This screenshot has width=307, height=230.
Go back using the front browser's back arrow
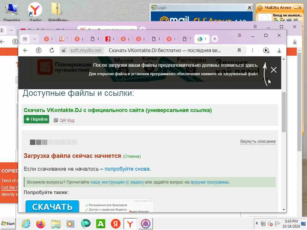(x=25, y=50)
